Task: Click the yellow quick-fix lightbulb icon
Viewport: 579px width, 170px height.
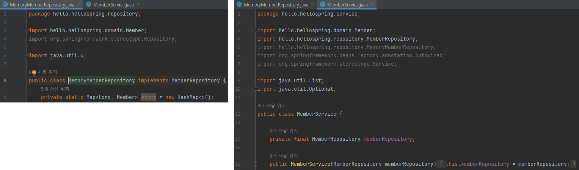Action: coord(34,72)
